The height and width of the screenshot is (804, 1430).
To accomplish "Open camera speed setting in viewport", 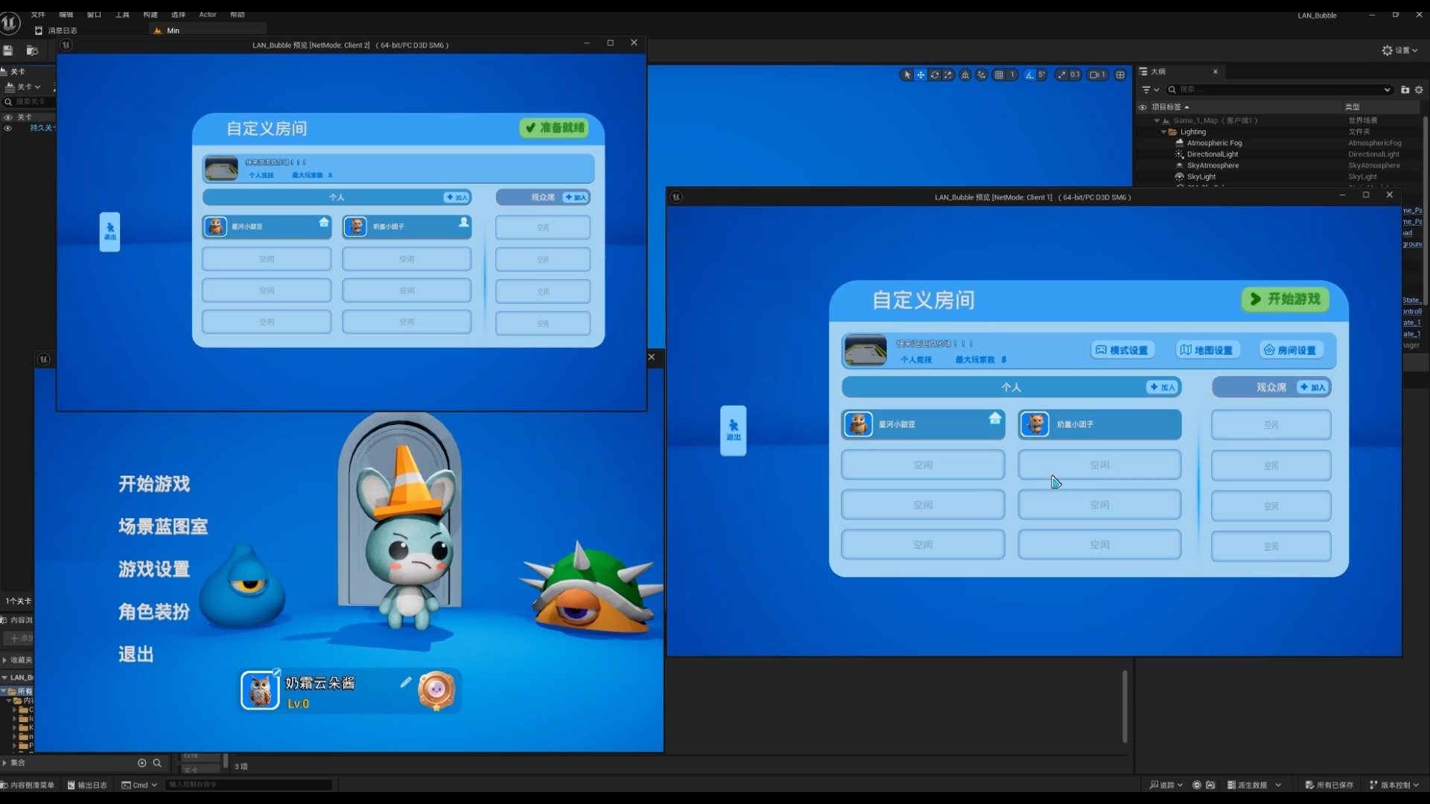I will [x=1097, y=74].
